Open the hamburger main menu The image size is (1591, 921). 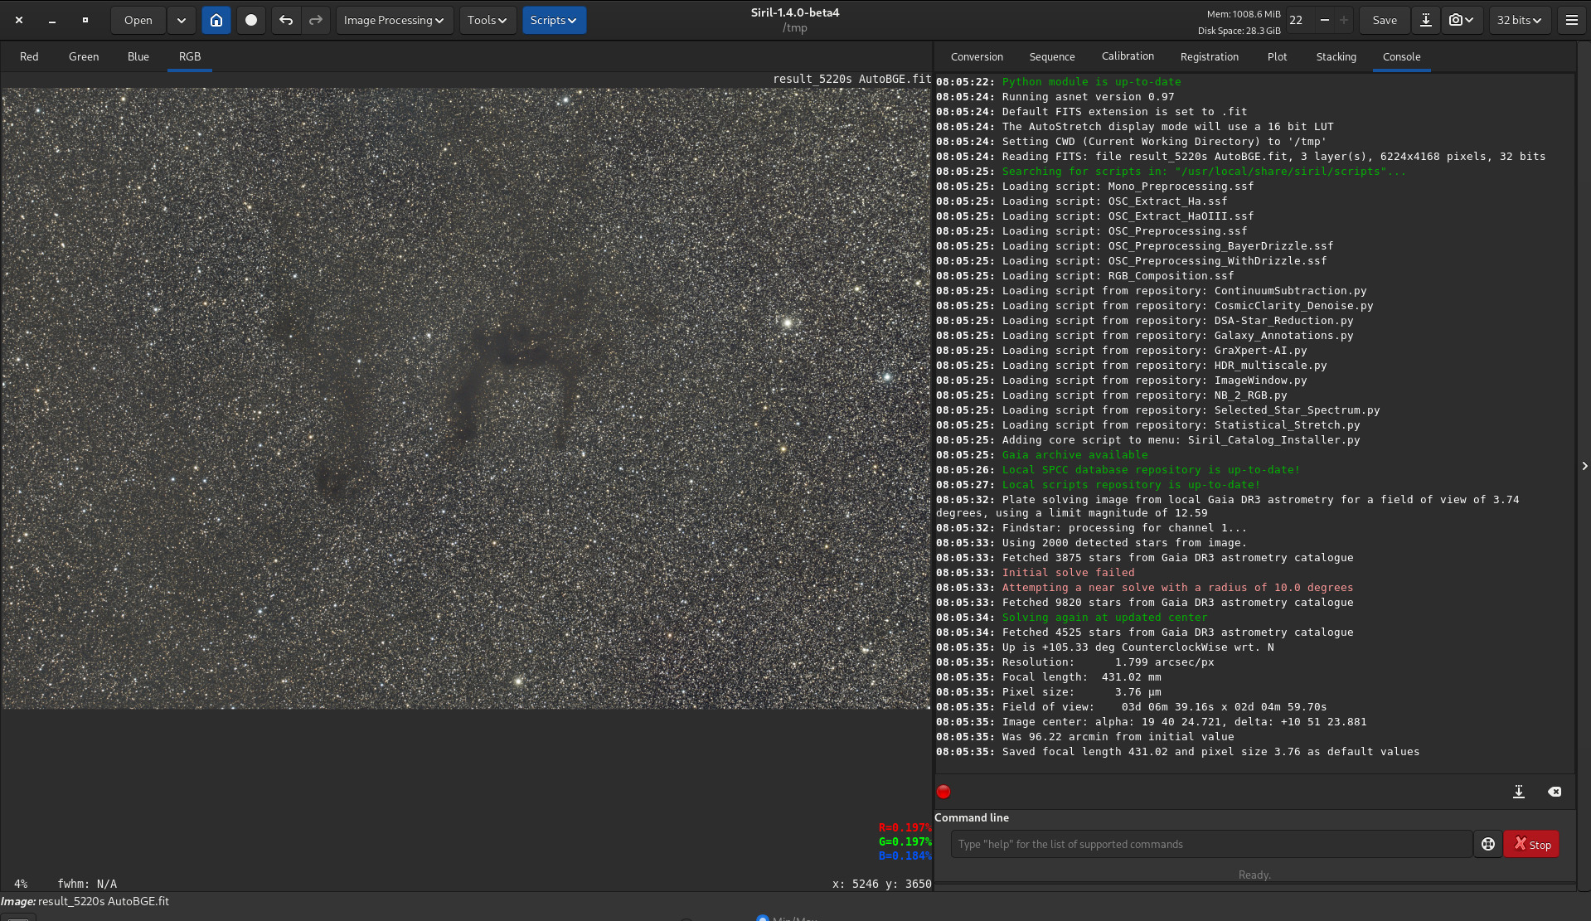(1571, 20)
